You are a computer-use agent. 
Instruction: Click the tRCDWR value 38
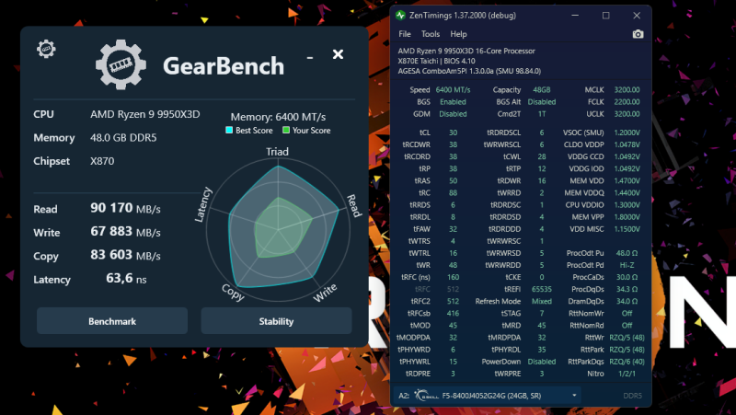453,144
